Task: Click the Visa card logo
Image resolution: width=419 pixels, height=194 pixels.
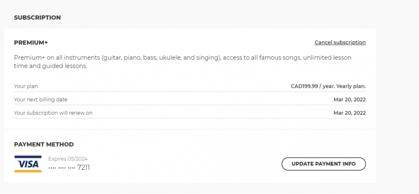Action: pyautogui.click(x=28, y=164)
